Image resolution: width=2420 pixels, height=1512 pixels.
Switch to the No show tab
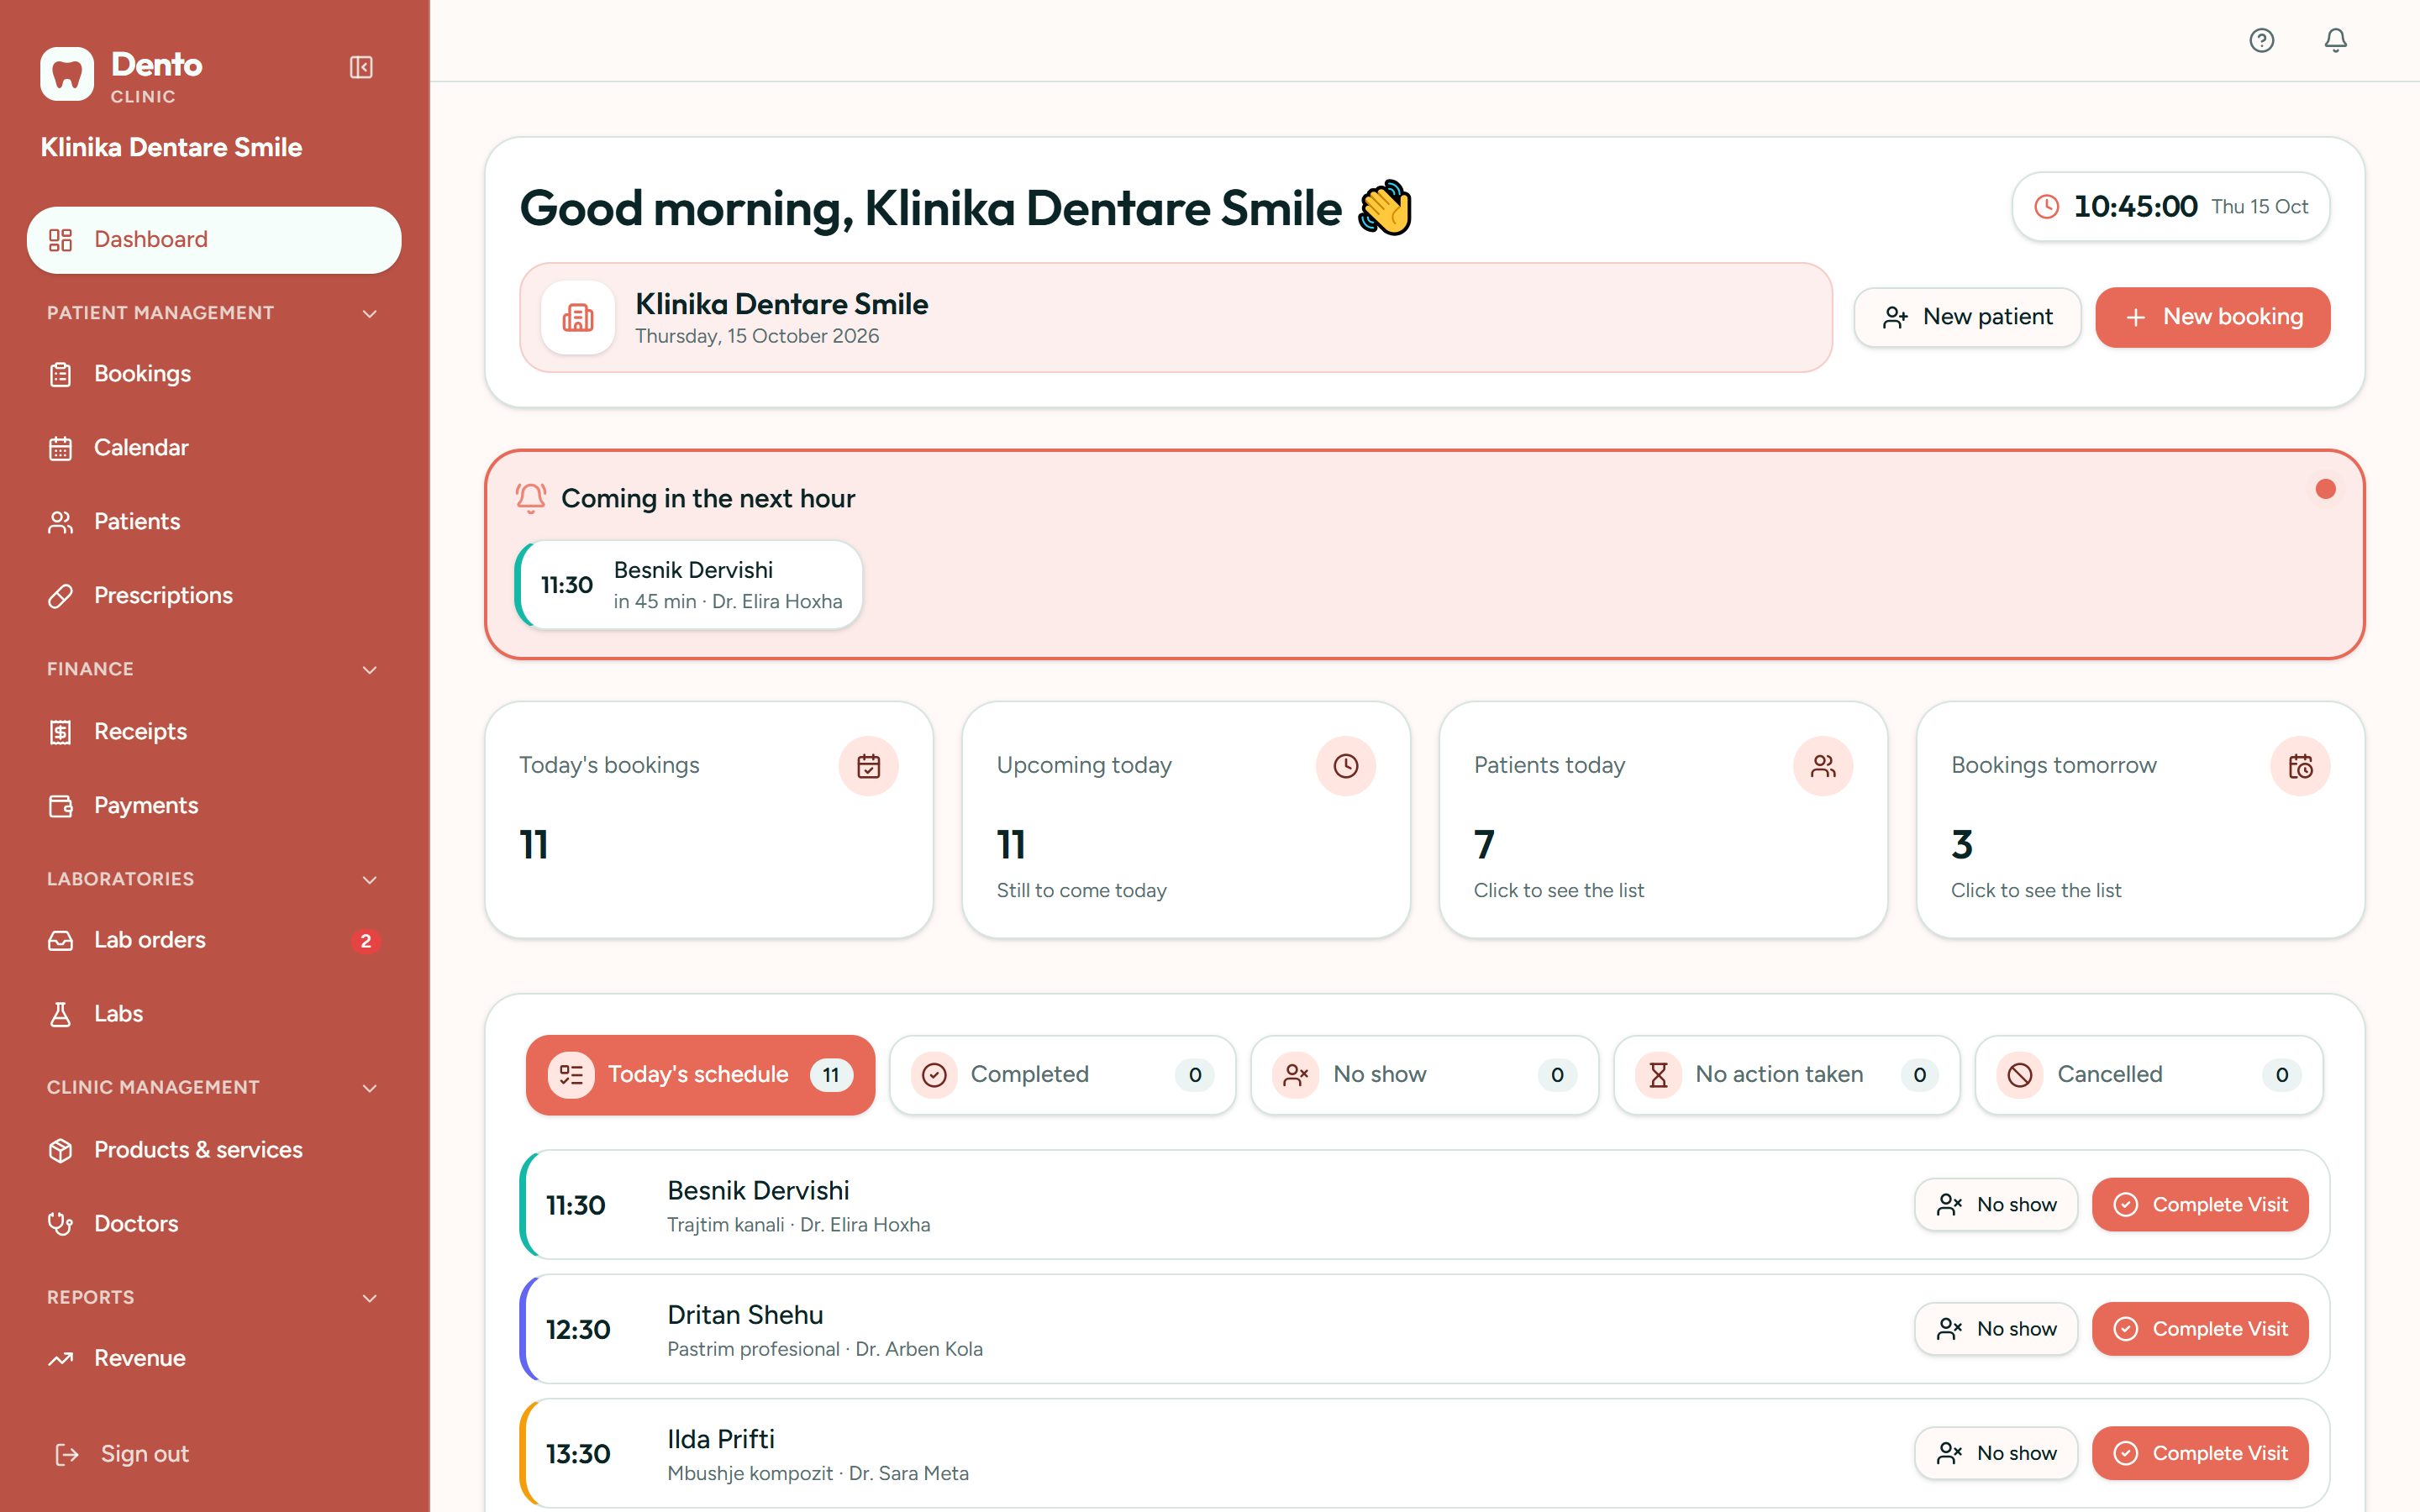coord(1424,1075)
